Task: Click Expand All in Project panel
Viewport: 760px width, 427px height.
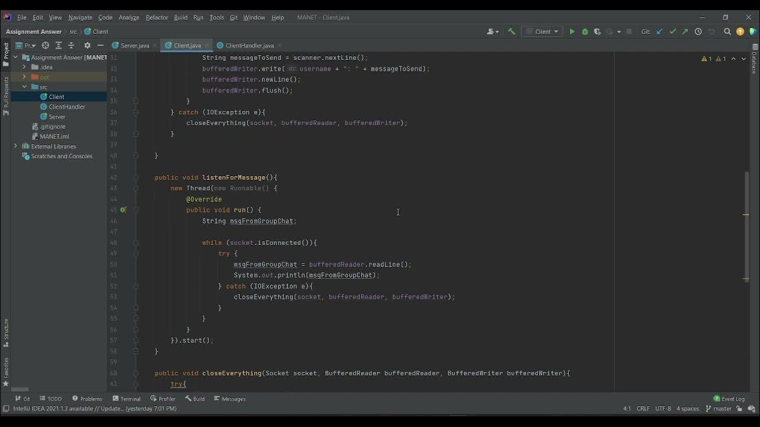Action: pyautogui.click(x=58, y=45)
